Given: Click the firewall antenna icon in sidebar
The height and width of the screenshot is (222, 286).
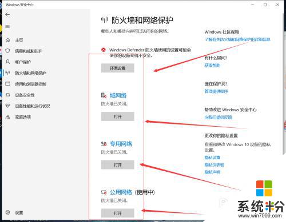Looking at the screenshot, I should (7, 73).
